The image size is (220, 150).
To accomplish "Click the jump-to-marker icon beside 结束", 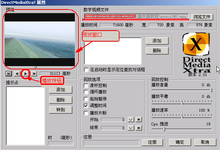I will coord(139,128).
